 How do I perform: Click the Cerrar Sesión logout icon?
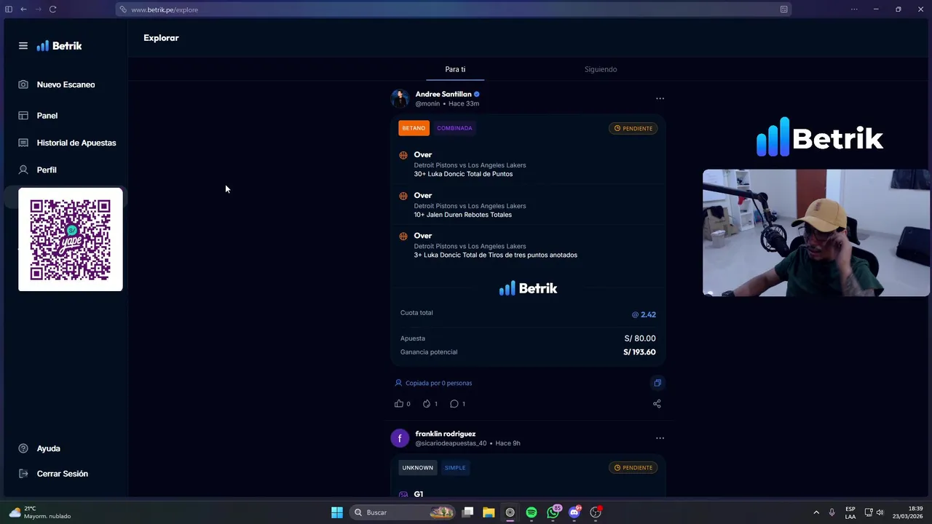(x=23, y=474)
